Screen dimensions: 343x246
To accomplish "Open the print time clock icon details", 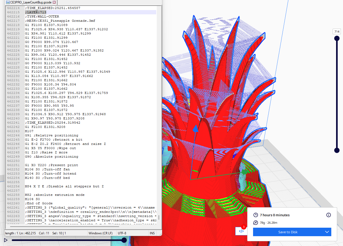I will (x=256, y=215).
